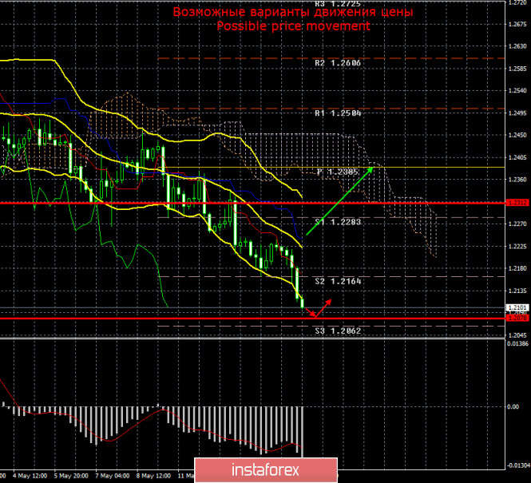Click the Russian chart title text
The height and width of the screenshot is (483, 531).
point(294,12)
